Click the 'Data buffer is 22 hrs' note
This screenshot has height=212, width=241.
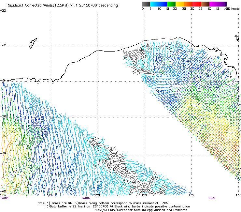(x=118, y=206)
